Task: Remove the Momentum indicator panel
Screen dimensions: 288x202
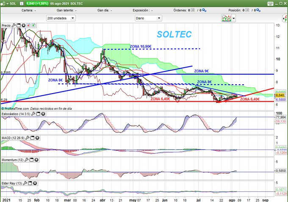Action: [x=36, y=160]
